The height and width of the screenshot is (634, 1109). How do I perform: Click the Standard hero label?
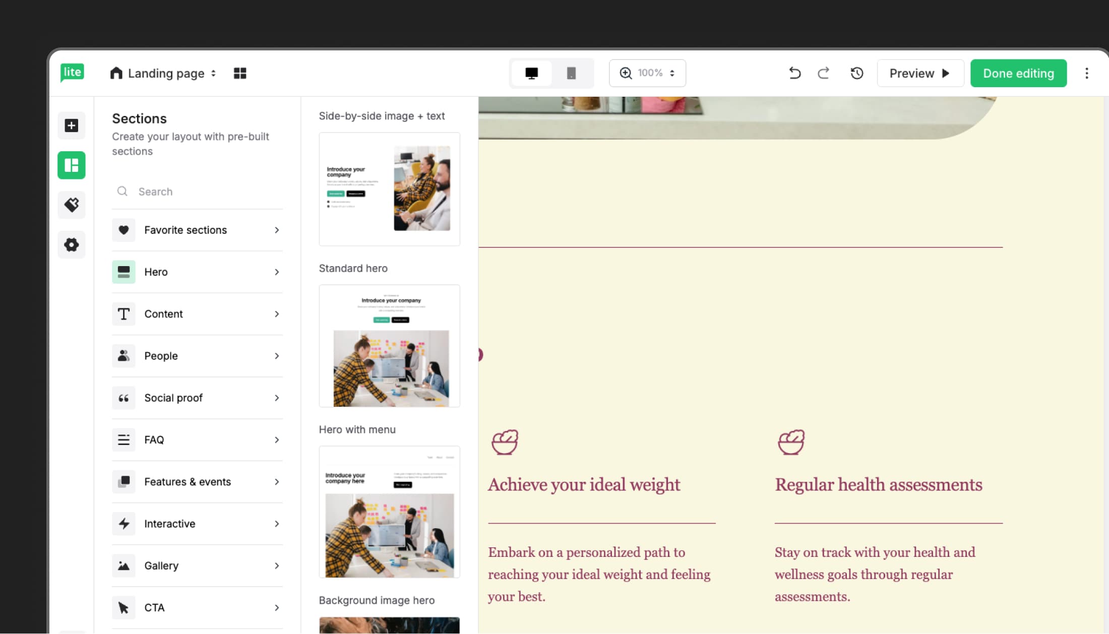click(353, 268)
